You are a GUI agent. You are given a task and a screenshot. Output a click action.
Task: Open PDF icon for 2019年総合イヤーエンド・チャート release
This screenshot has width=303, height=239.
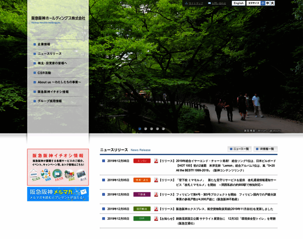tap(156, 161)
